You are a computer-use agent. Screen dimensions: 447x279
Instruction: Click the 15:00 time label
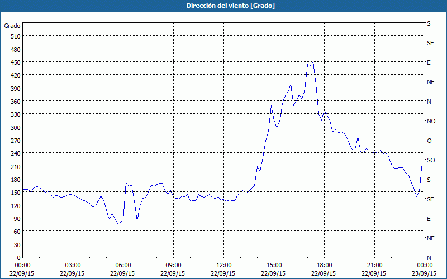(x=274, y=266)
